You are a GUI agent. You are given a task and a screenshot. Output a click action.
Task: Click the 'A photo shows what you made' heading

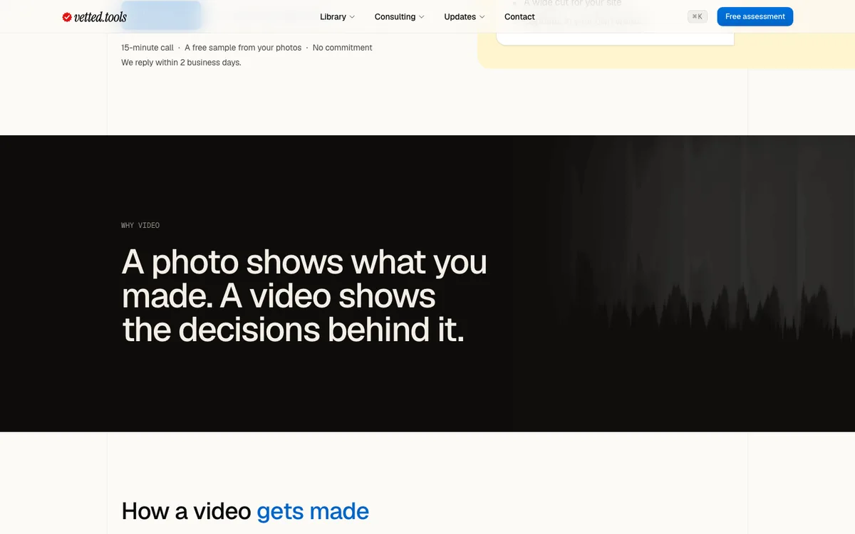pyautogui.click(x=304, y=295)
